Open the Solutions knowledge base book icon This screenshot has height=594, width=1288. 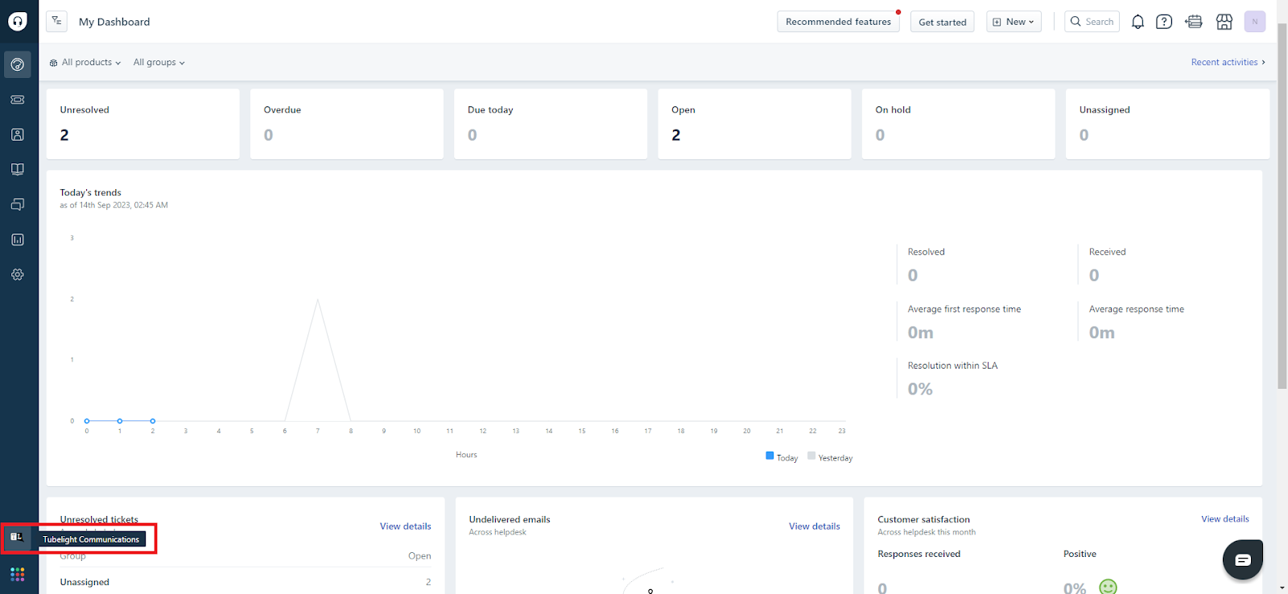point(18,170)
